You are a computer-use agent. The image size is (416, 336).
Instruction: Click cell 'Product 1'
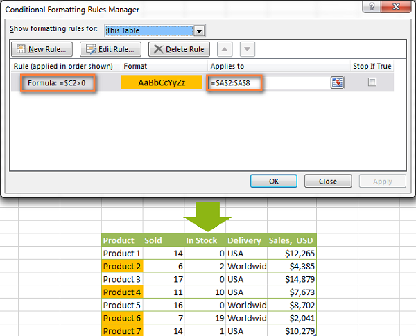[122, 254]
